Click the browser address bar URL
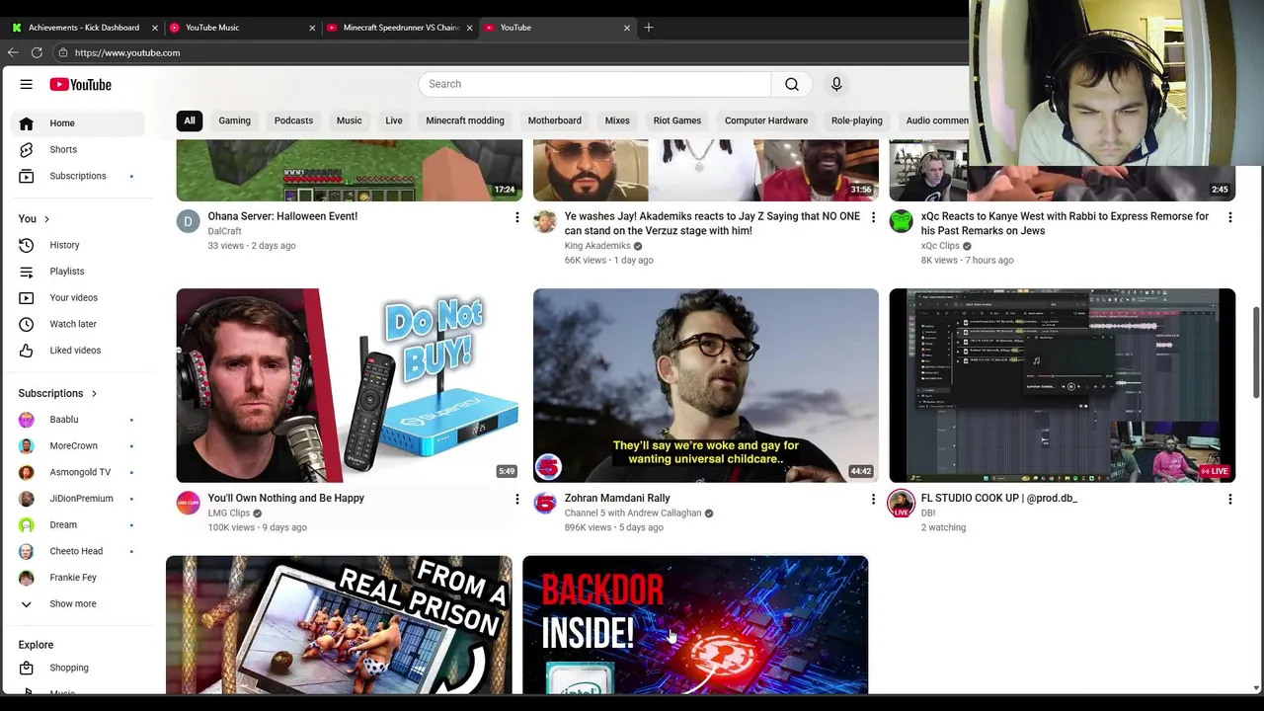The image size is (1264, 711). [x=127, y=53]
